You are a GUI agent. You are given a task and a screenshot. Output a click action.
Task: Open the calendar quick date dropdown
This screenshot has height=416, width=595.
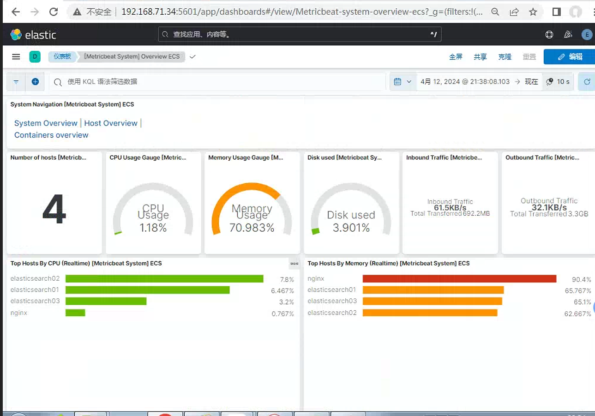(x=402, y=82)
